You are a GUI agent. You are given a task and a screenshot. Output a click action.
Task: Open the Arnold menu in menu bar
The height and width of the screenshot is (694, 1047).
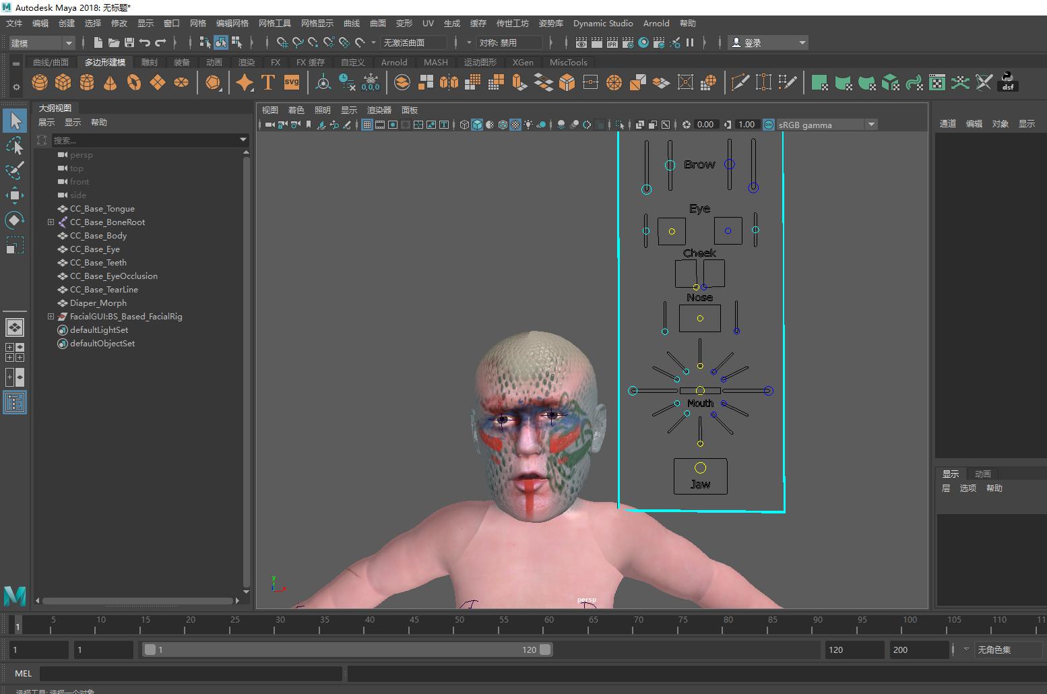click(656, 23)
